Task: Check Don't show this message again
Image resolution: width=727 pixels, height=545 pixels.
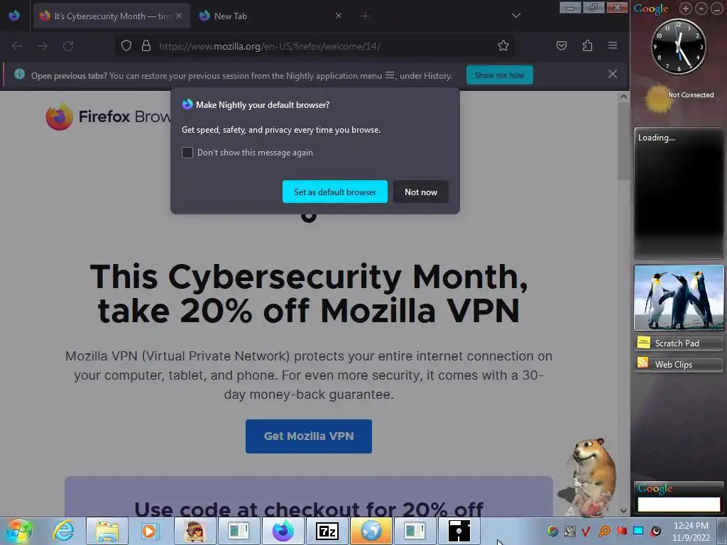Action: tap(187, 153)
